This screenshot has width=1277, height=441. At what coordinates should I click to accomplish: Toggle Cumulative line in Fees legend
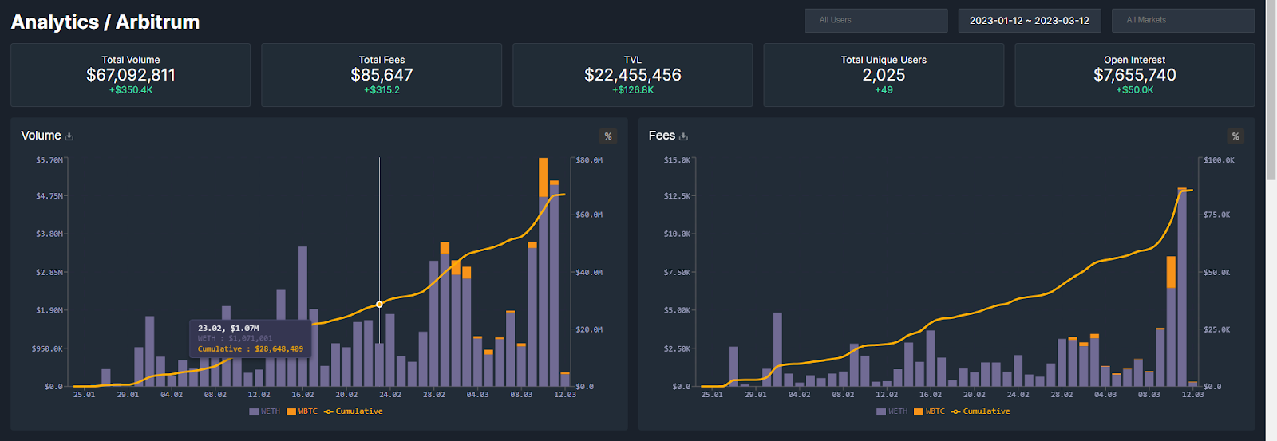pyautogui.click(x=981, y=411)
